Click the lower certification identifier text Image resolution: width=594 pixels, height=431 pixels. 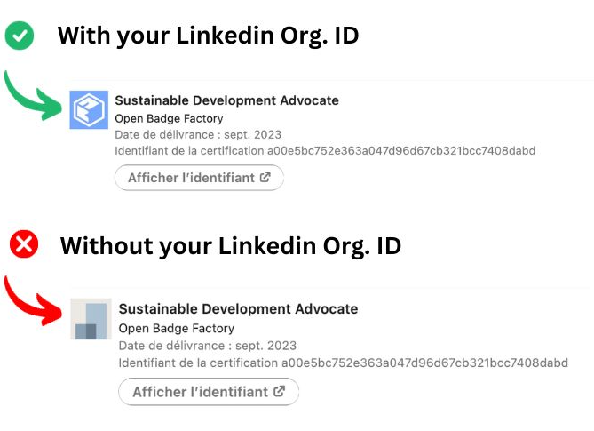(x=331, y=363)
